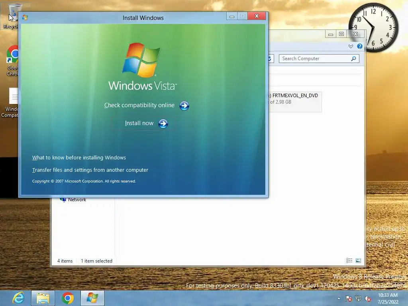The height and width of the screenshot is (306, 408).
Task: Click the Windows Setup taskbar button
Action: 92,298
